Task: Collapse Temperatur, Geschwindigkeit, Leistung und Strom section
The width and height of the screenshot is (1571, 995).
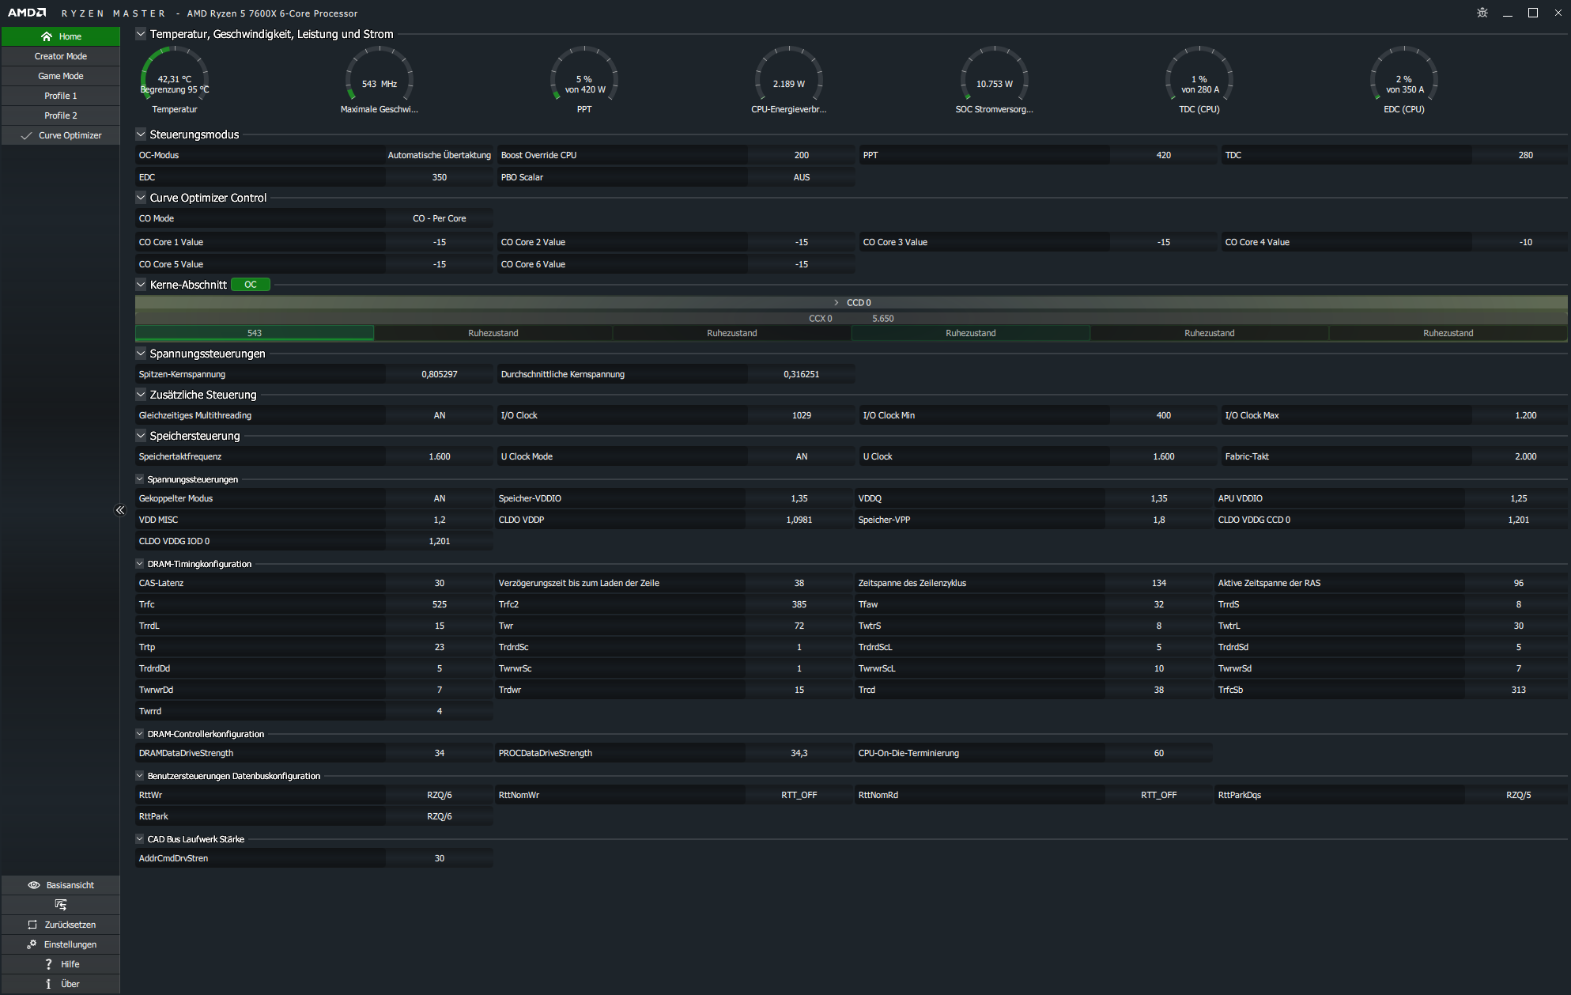Action: [x=141, y=34]
